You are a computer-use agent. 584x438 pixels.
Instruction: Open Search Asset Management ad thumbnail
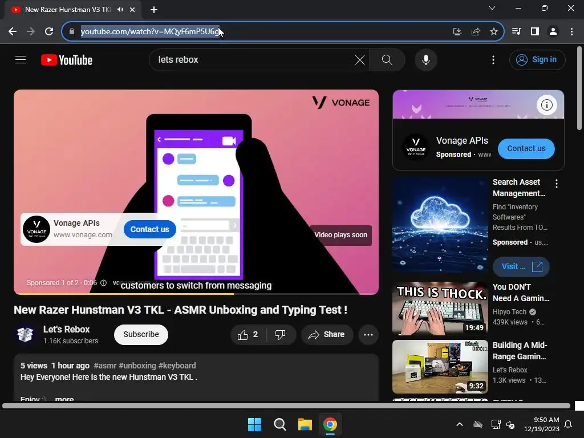pos(440,225)
